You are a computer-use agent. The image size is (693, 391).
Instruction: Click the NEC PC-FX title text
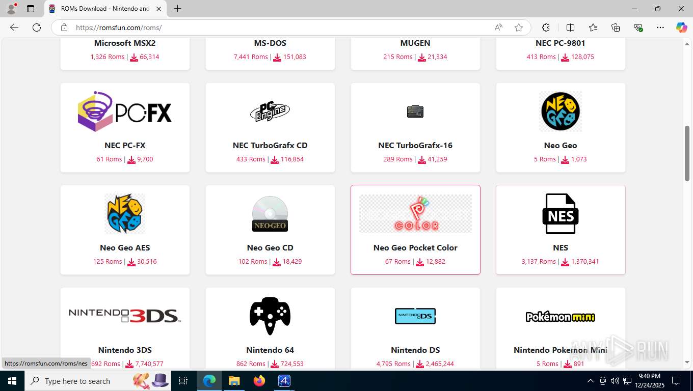coord(125,146)
